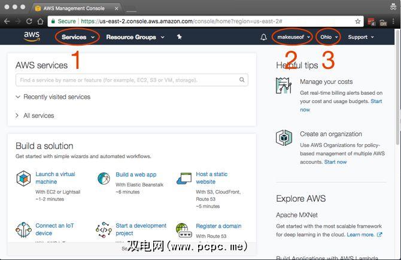Click the Register a domain www icon
Image resolution: width=401 pixels, height=260 pixels.
coord(184,230)
